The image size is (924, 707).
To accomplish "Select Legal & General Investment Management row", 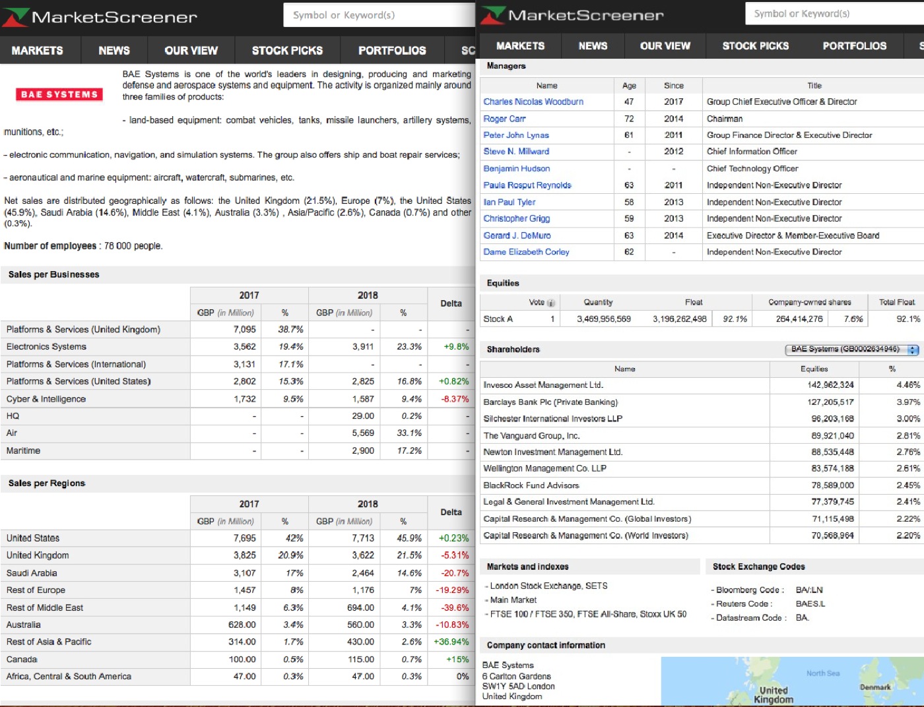I will 700,502.
